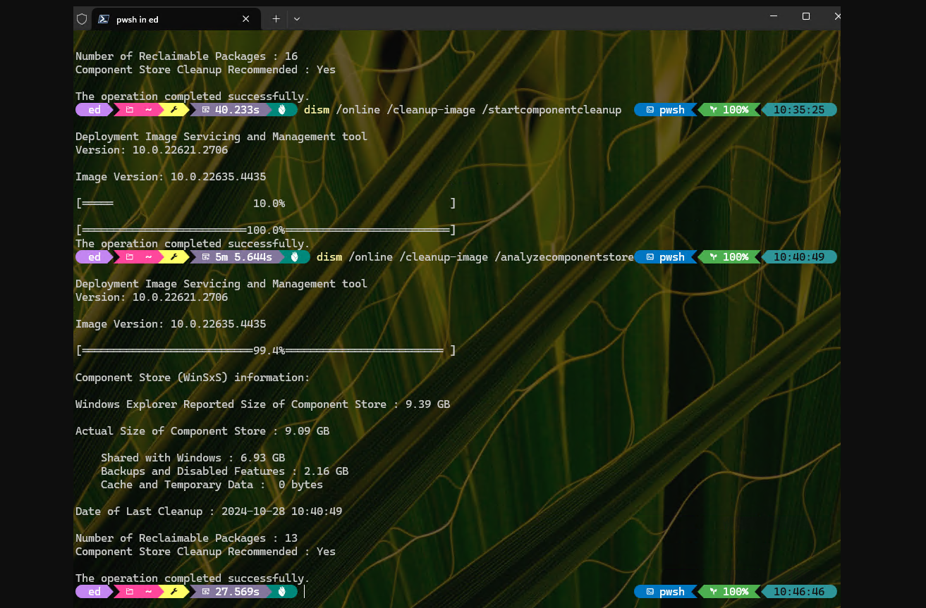Click the pwsh shell indicator on the right

click(x=666, y=591)
